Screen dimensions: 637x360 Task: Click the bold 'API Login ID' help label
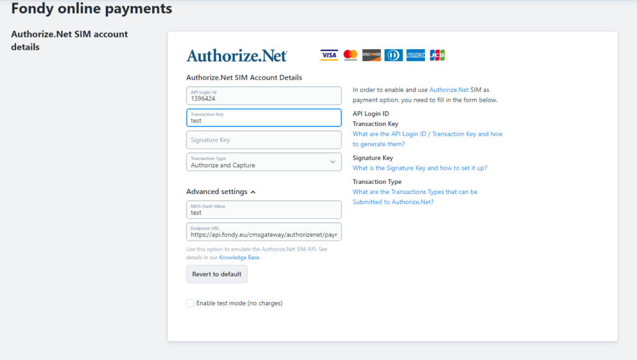(x=371, y=114)
